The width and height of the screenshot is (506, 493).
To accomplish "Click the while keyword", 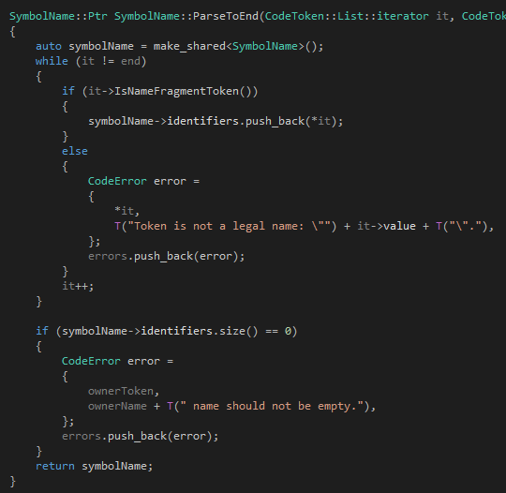I will [52, 61].
